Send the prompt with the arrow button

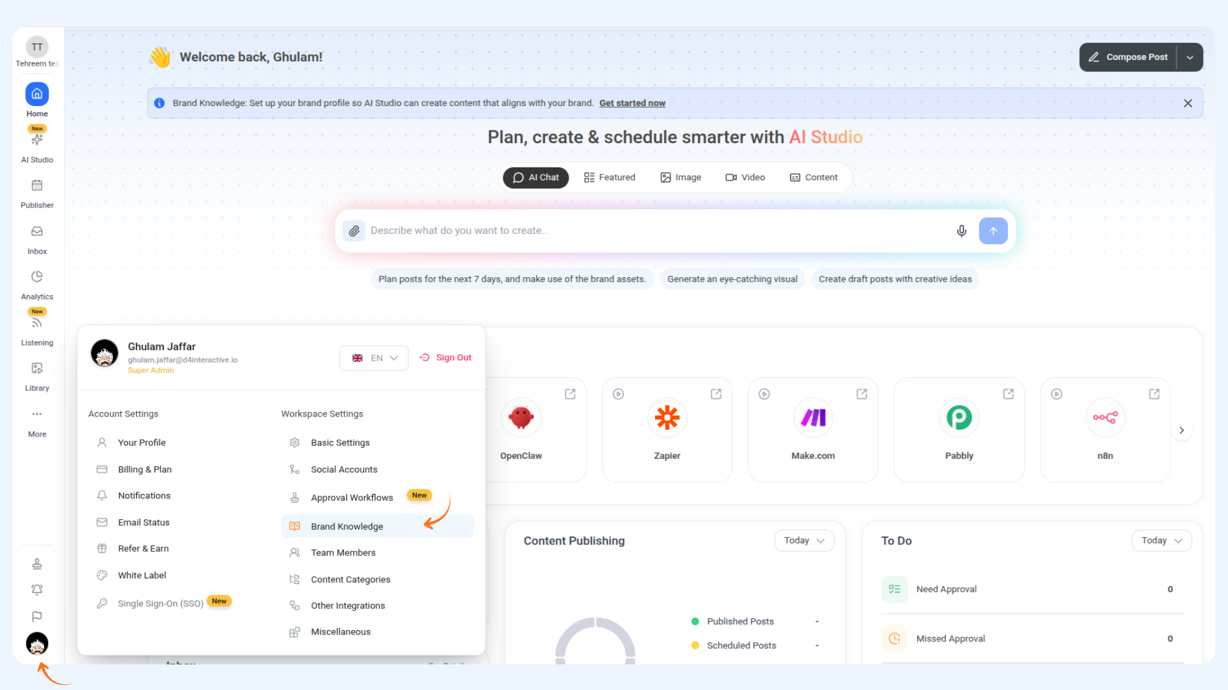pos(993,231)
